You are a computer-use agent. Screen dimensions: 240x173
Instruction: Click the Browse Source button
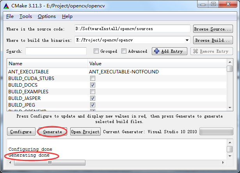pos(210,29)
